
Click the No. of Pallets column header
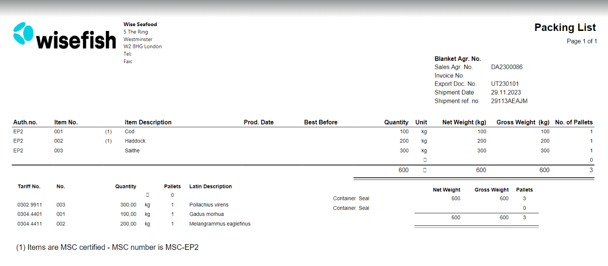[574, 122]
